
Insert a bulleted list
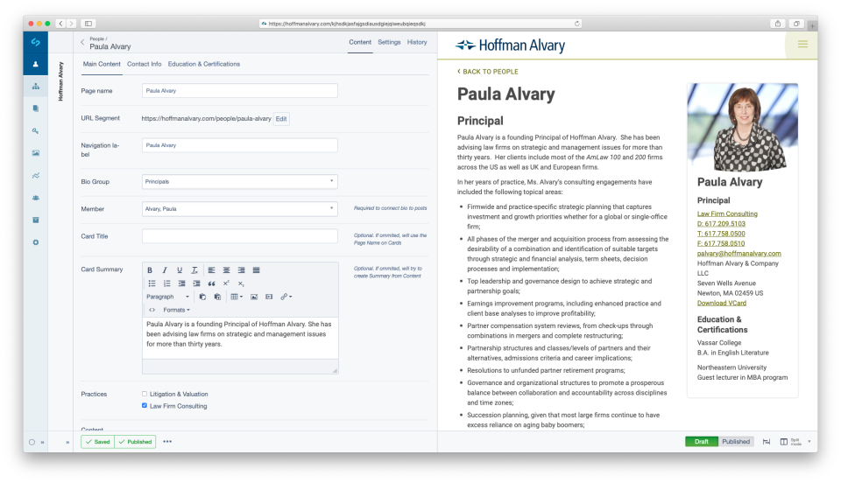pos(152,283)
